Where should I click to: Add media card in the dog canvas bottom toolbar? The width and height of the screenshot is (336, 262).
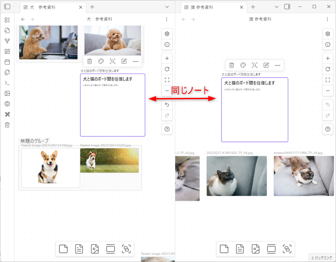95,249
